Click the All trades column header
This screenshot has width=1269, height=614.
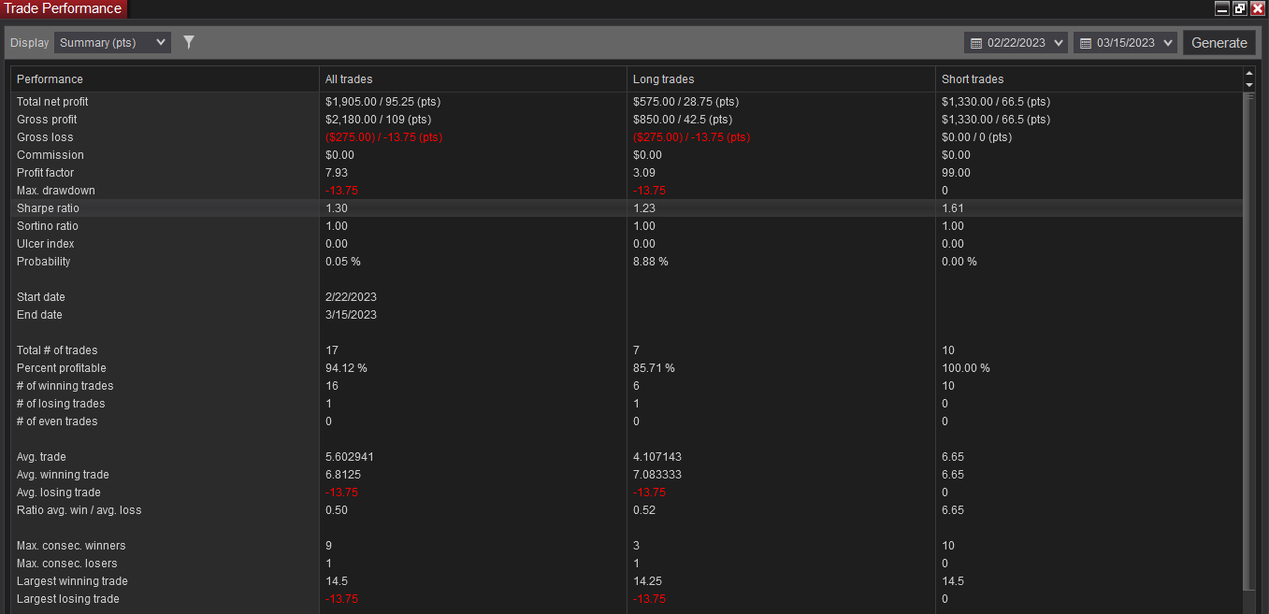point(473,79)
